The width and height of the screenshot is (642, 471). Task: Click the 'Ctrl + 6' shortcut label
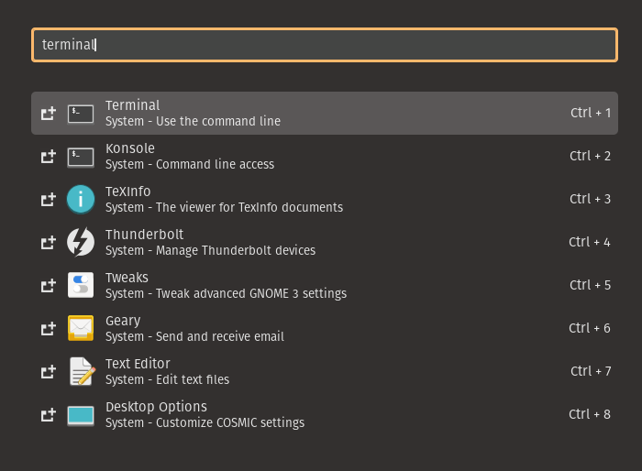click(x=590, y=328)
